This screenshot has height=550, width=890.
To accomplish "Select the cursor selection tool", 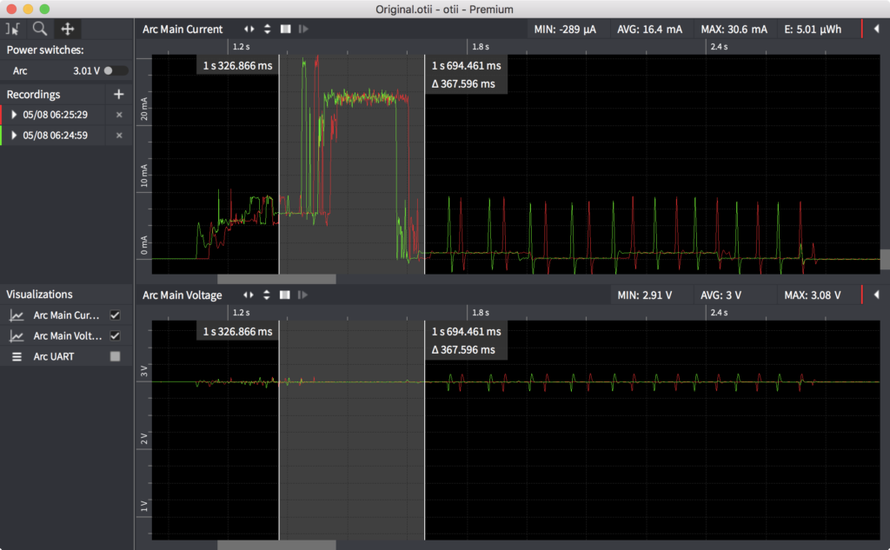I will point(12,29).
